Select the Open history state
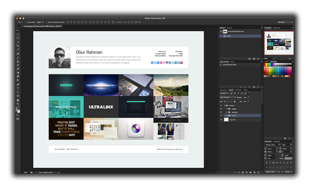This screenshot has height=190, width=311. click(x=240, y=36)
